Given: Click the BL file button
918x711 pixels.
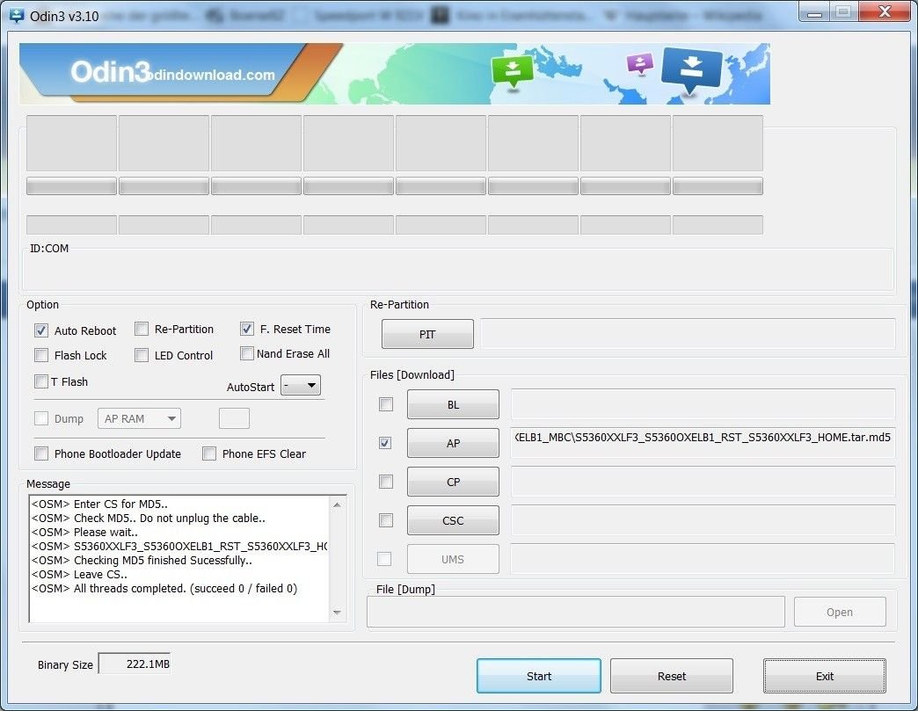Looking at the screenshot, I should tap(453, 404).
